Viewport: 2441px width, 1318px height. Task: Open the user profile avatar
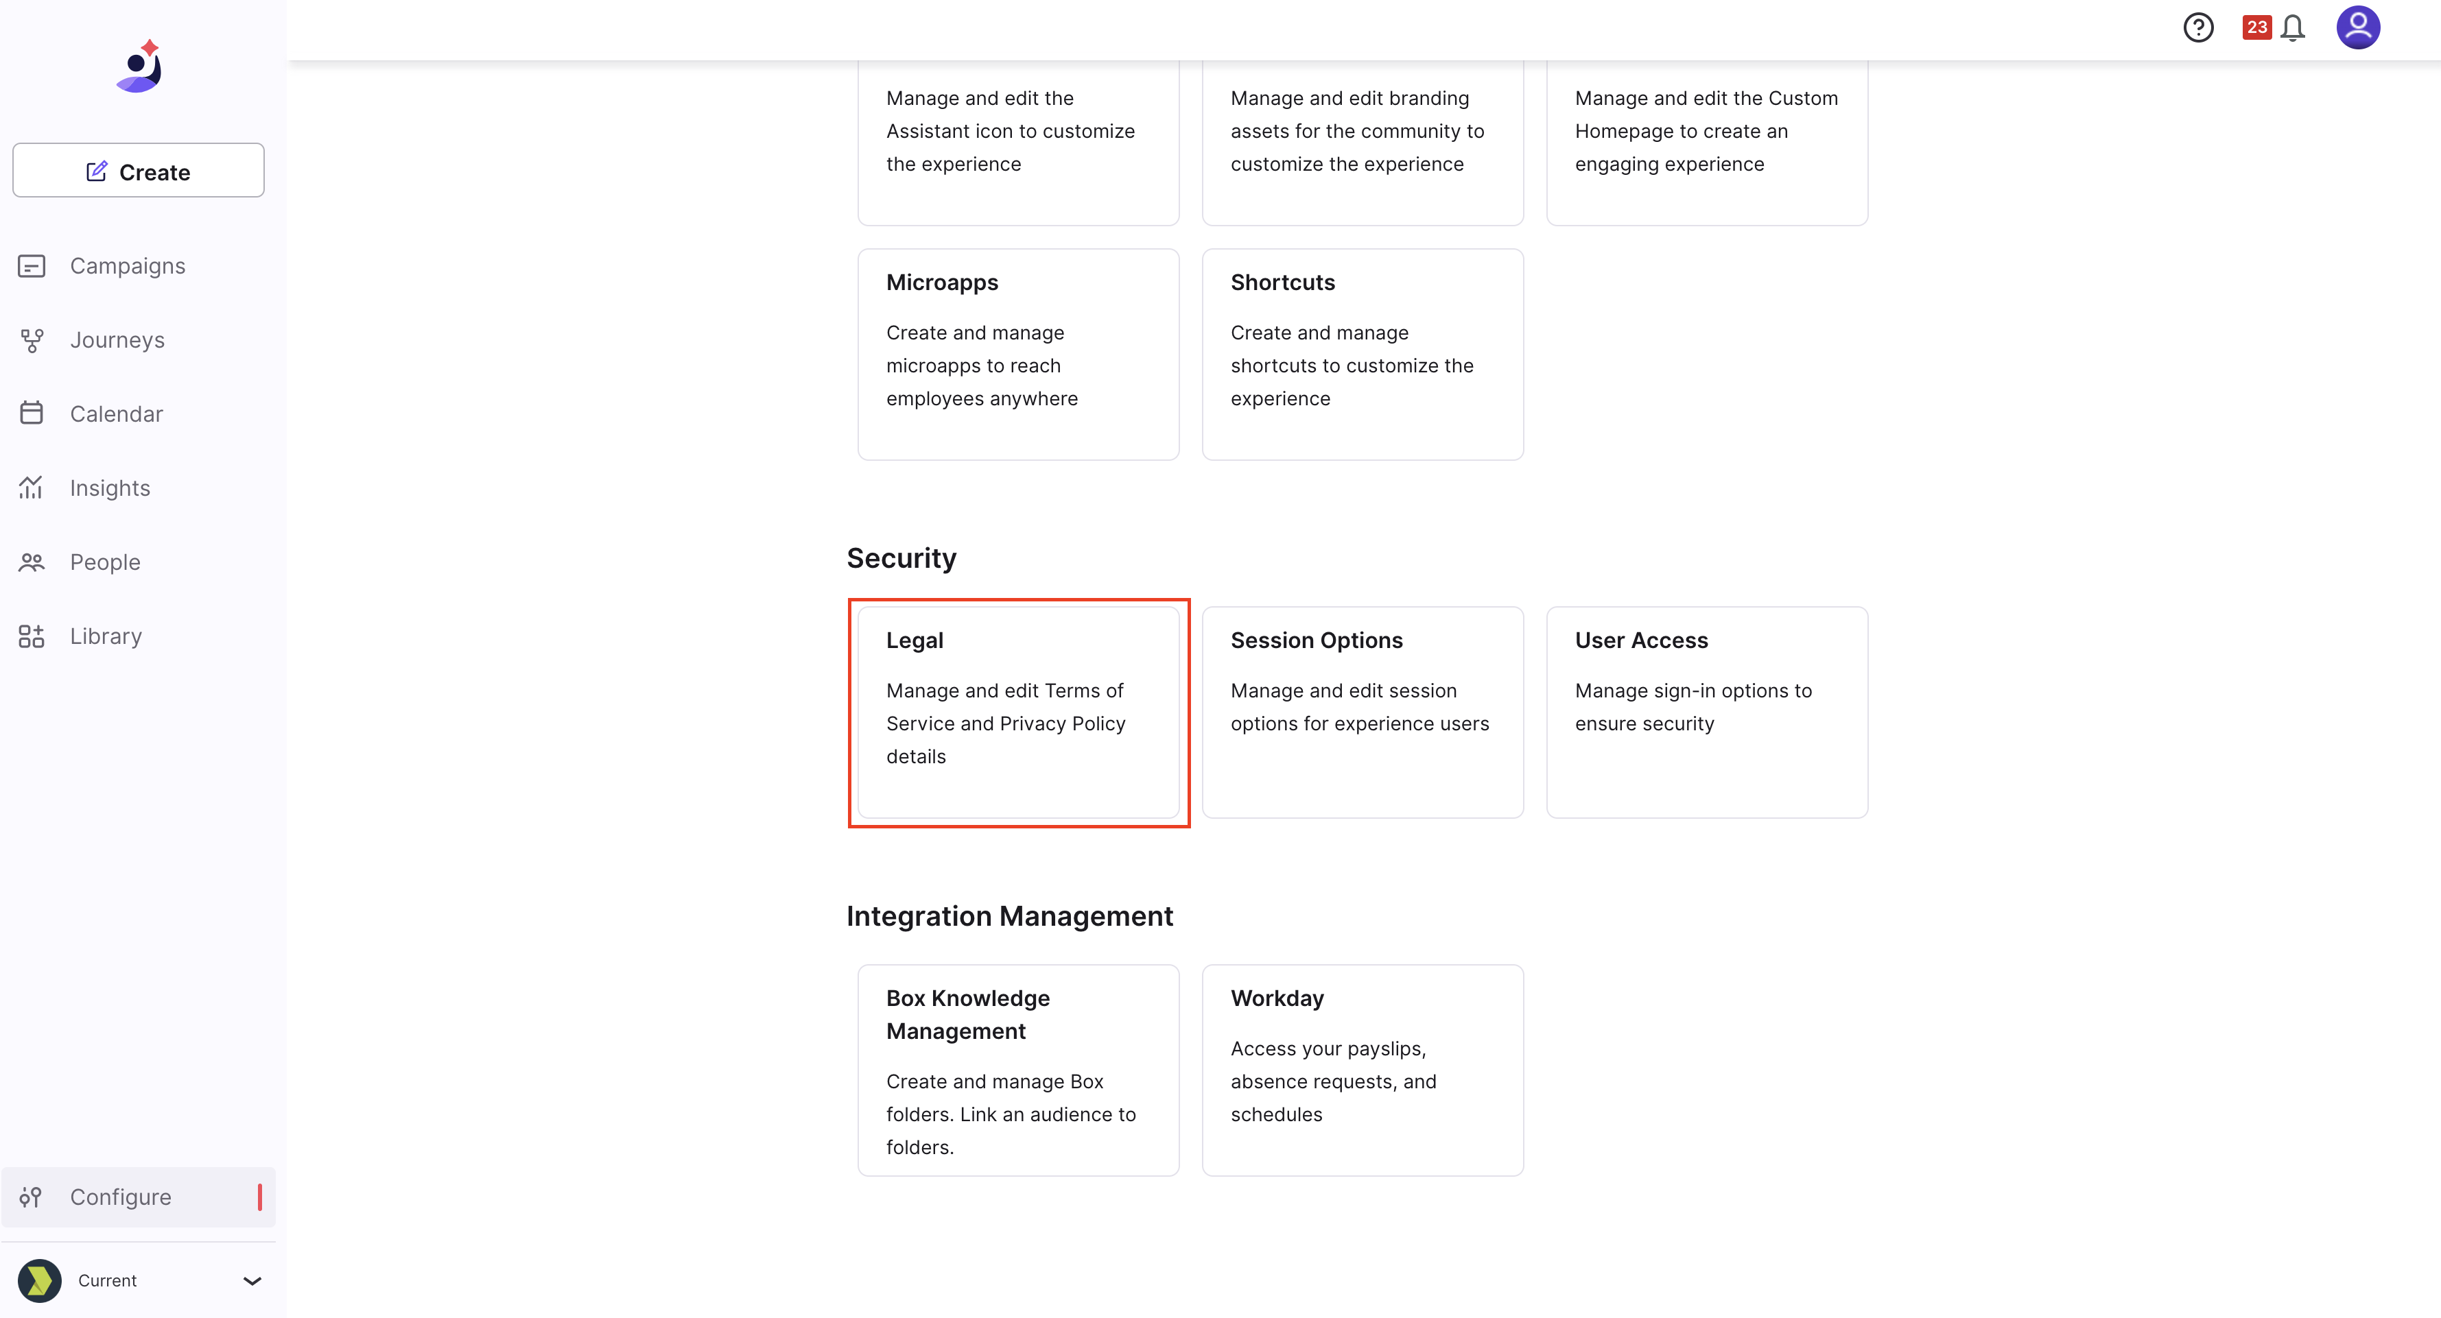click(x=2357, y=27)
